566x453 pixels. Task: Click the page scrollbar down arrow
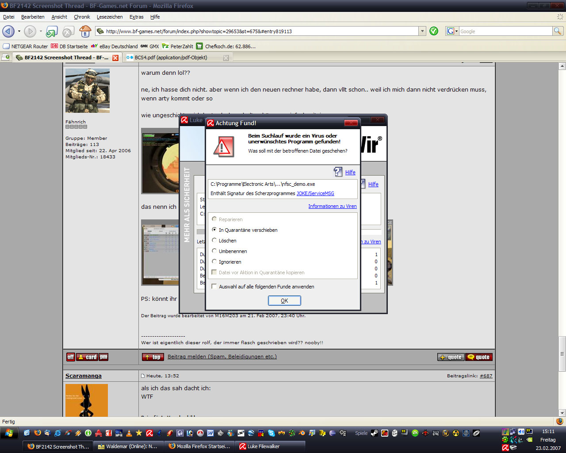point(562,413)
